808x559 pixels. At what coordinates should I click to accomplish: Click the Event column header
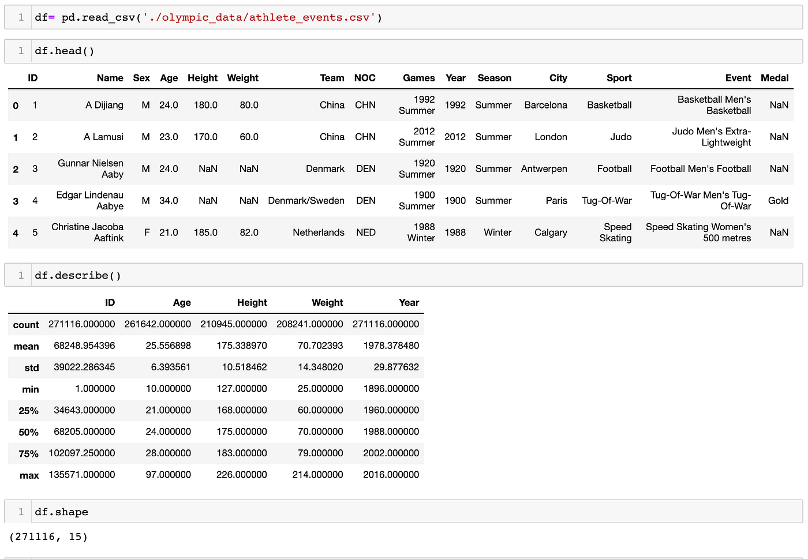point(738,78)
